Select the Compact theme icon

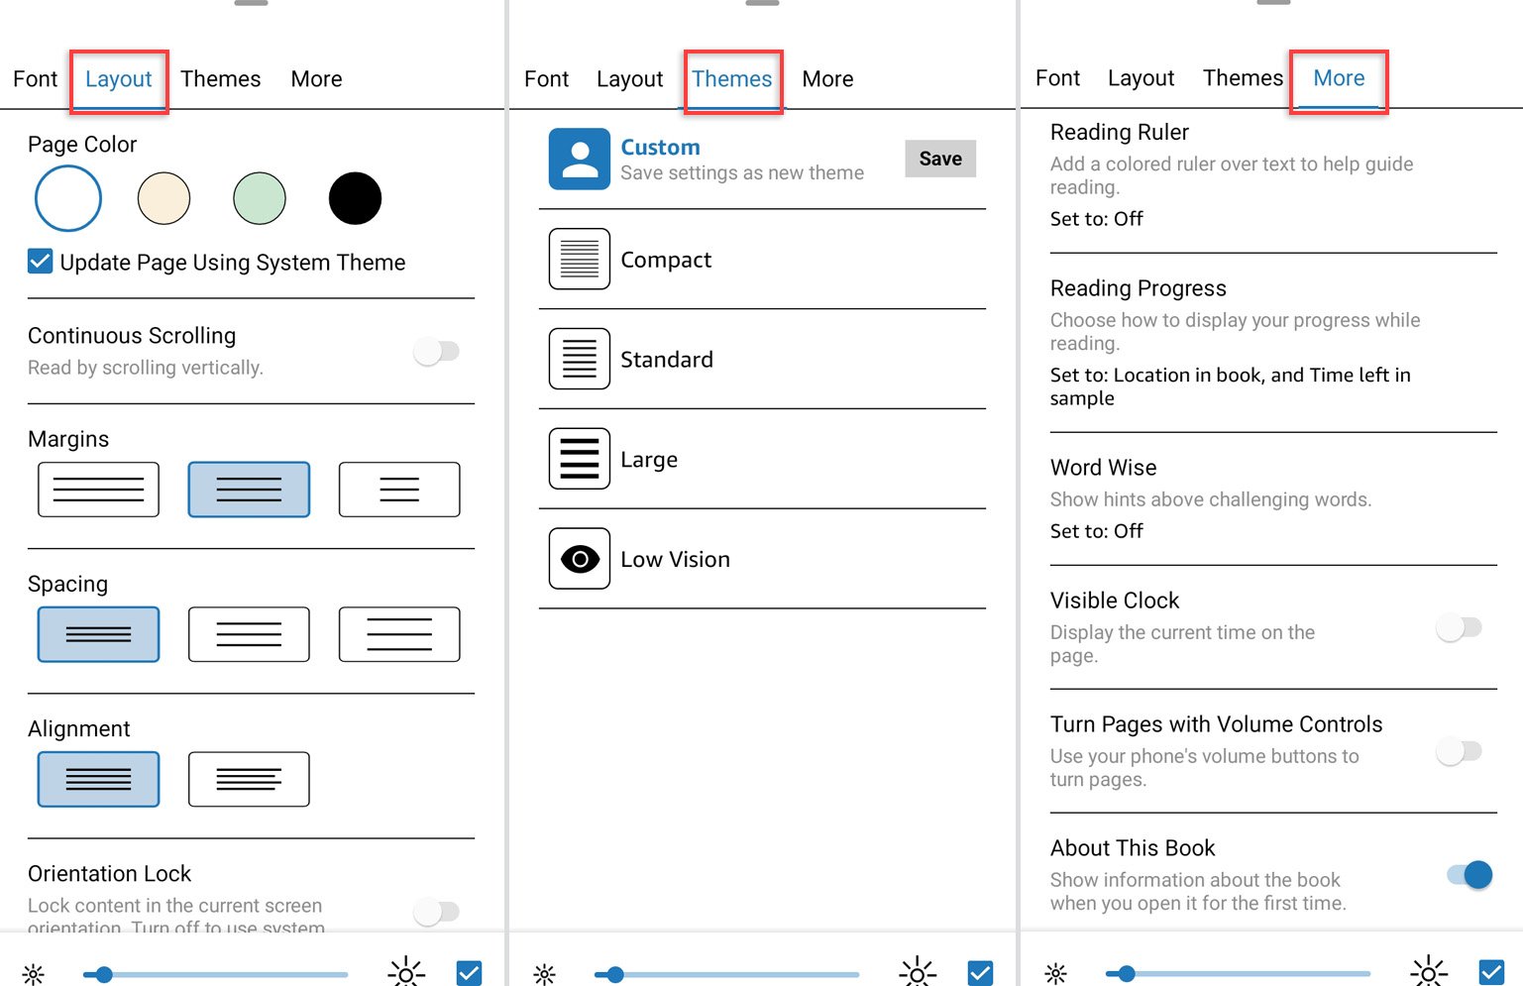pos(579,260)
